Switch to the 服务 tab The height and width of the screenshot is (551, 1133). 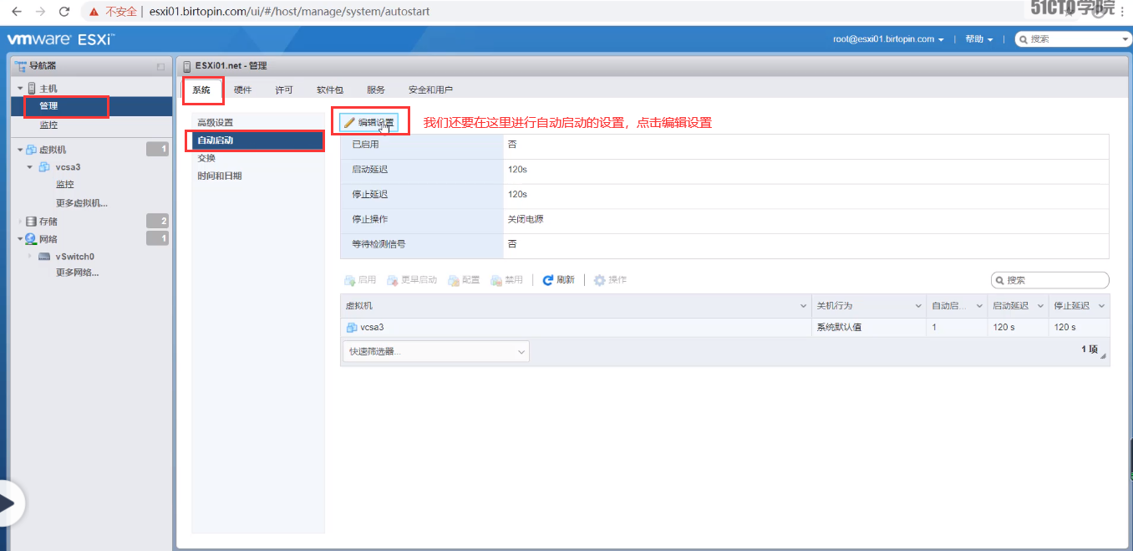[x=376, y=90]
